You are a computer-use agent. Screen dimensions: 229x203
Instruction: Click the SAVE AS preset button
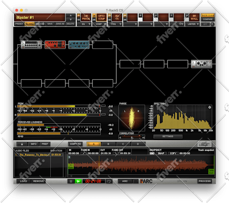click(60, 24)
